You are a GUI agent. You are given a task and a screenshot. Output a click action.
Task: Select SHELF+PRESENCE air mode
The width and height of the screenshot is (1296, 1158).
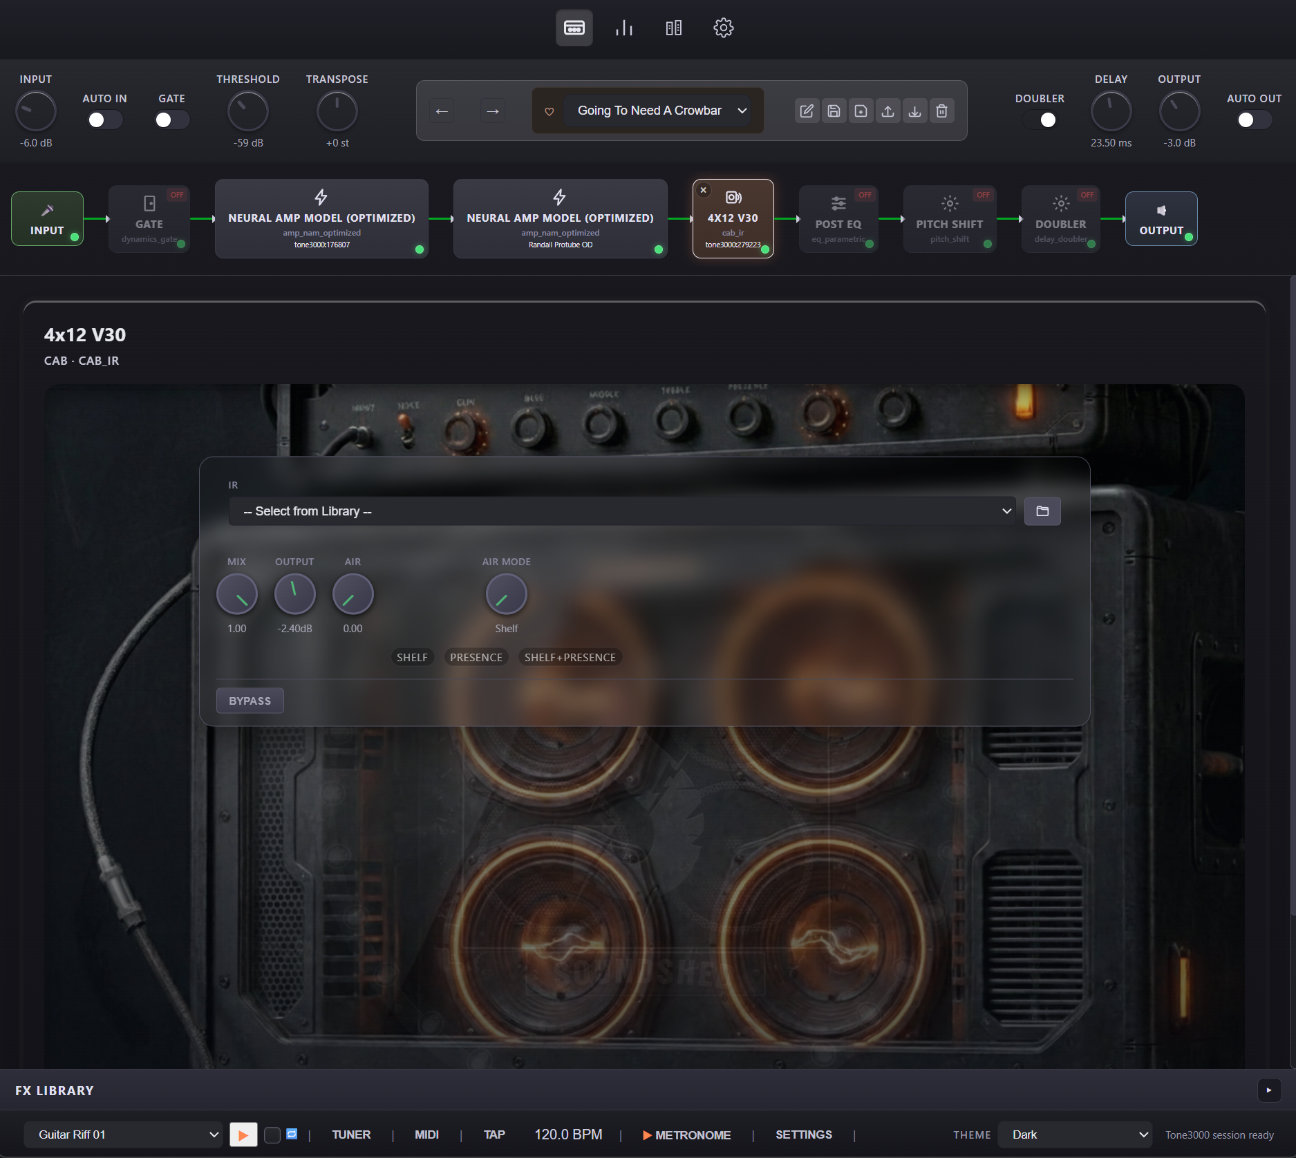coord(570,657)
